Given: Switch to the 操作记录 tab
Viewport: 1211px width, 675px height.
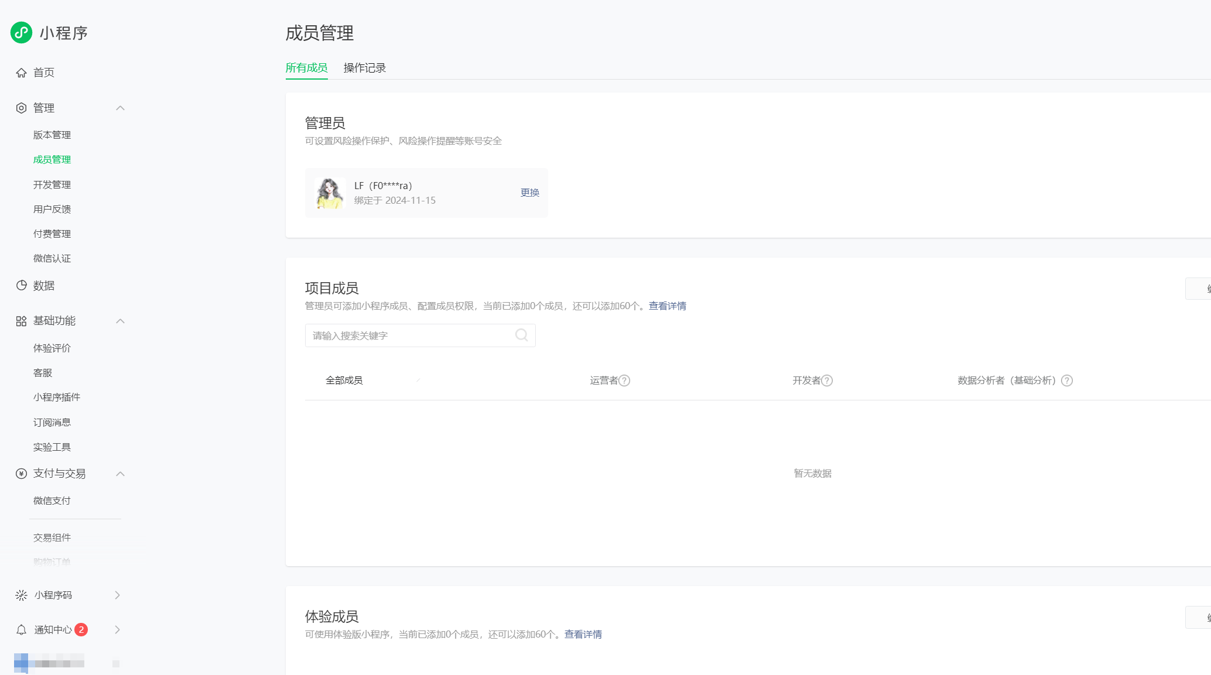Looking at the screenshot, I should pyautogui.click(x=364, y=68).
